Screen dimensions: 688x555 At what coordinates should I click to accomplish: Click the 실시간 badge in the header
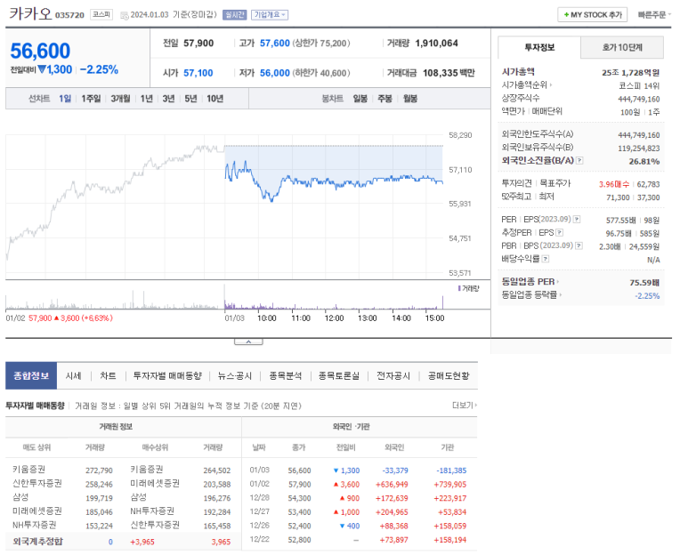234,15
